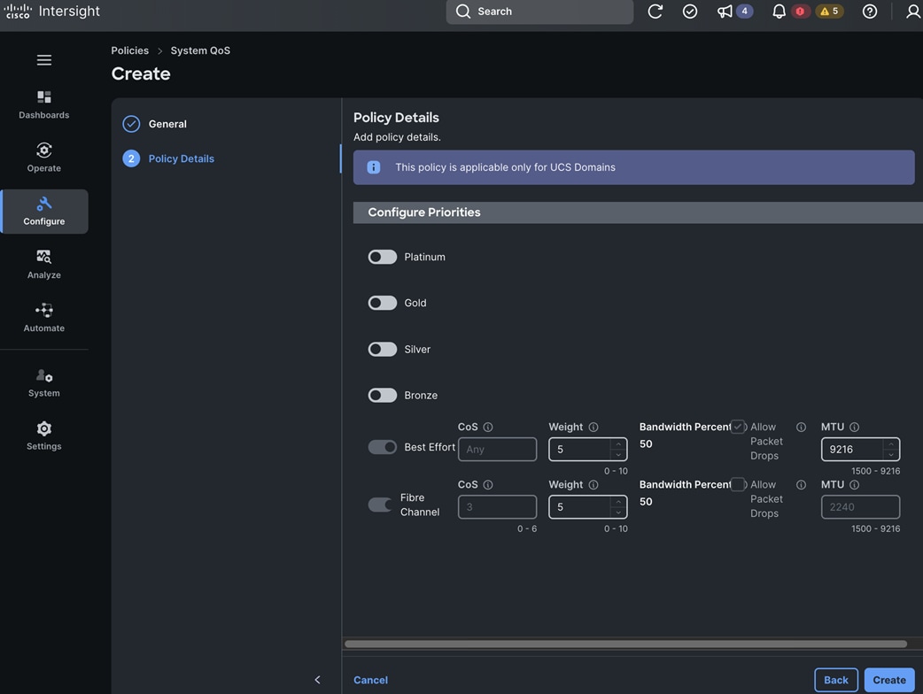Click the red critical alarms badge
The image size is (923, 694).
pyautogui.click(x=800, y=12)
